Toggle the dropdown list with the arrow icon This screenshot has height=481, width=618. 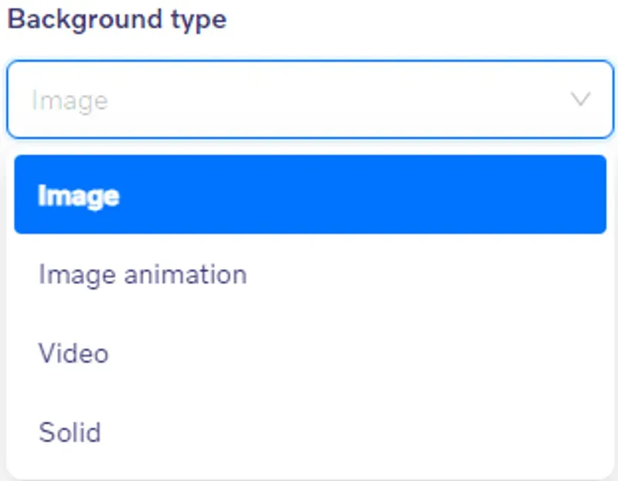(581, 99)
